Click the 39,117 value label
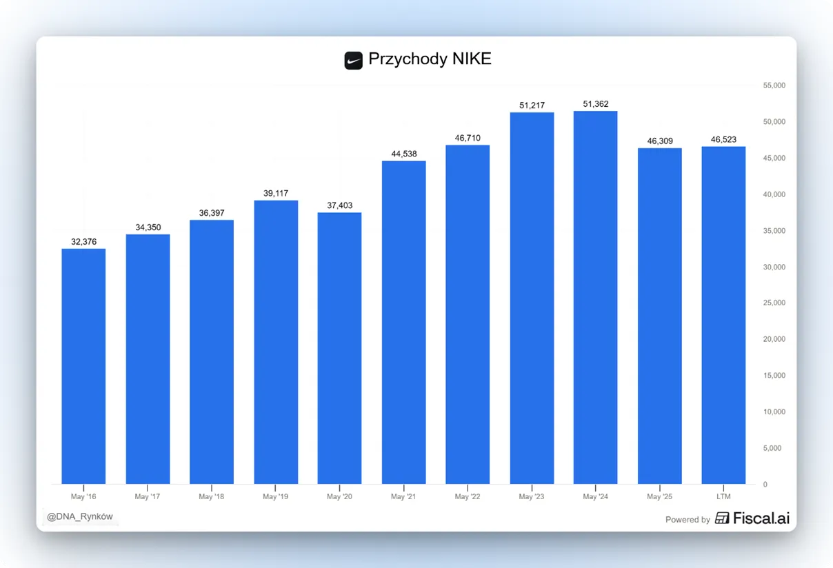This screenshot has height=568, width=833. [276, 193]
